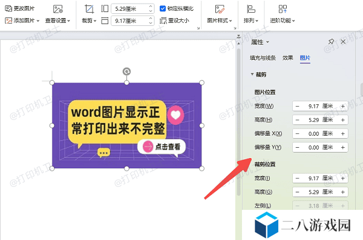
Task: Increase the ribbon height value with the up arrow
Action: (151, 7)
